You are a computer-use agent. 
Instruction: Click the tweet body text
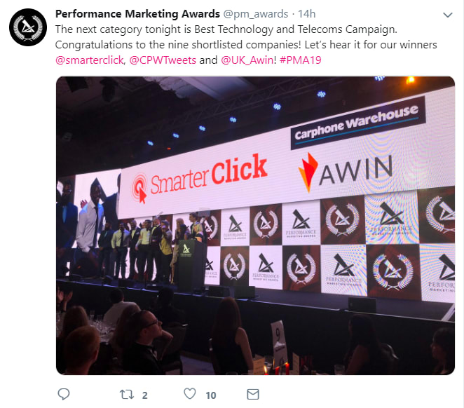(245, 45)
